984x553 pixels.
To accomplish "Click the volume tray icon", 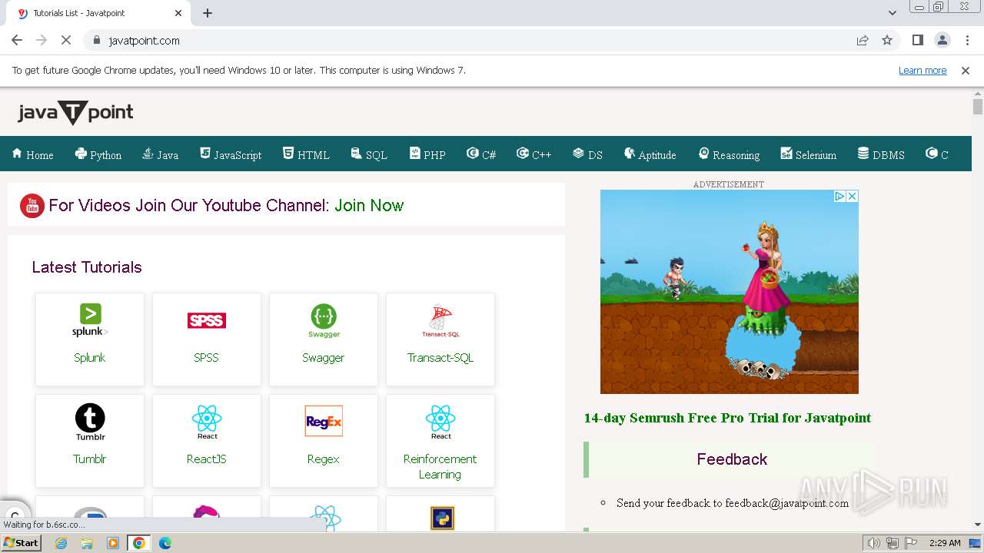I will pyautogui.click(x=874, y=543).
